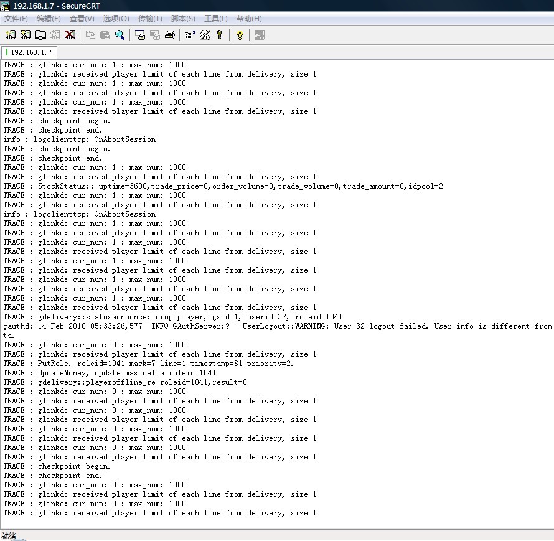Open the 查看(V) menu
Image resolution: width=554 pixels, height=541 pixels.
pyautogui.click(x=82, y=19)
